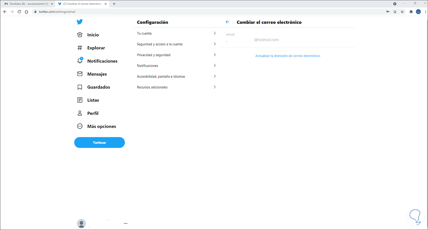
Task: Open Chrome extensions puzzle icon
Action: point(411,11)
